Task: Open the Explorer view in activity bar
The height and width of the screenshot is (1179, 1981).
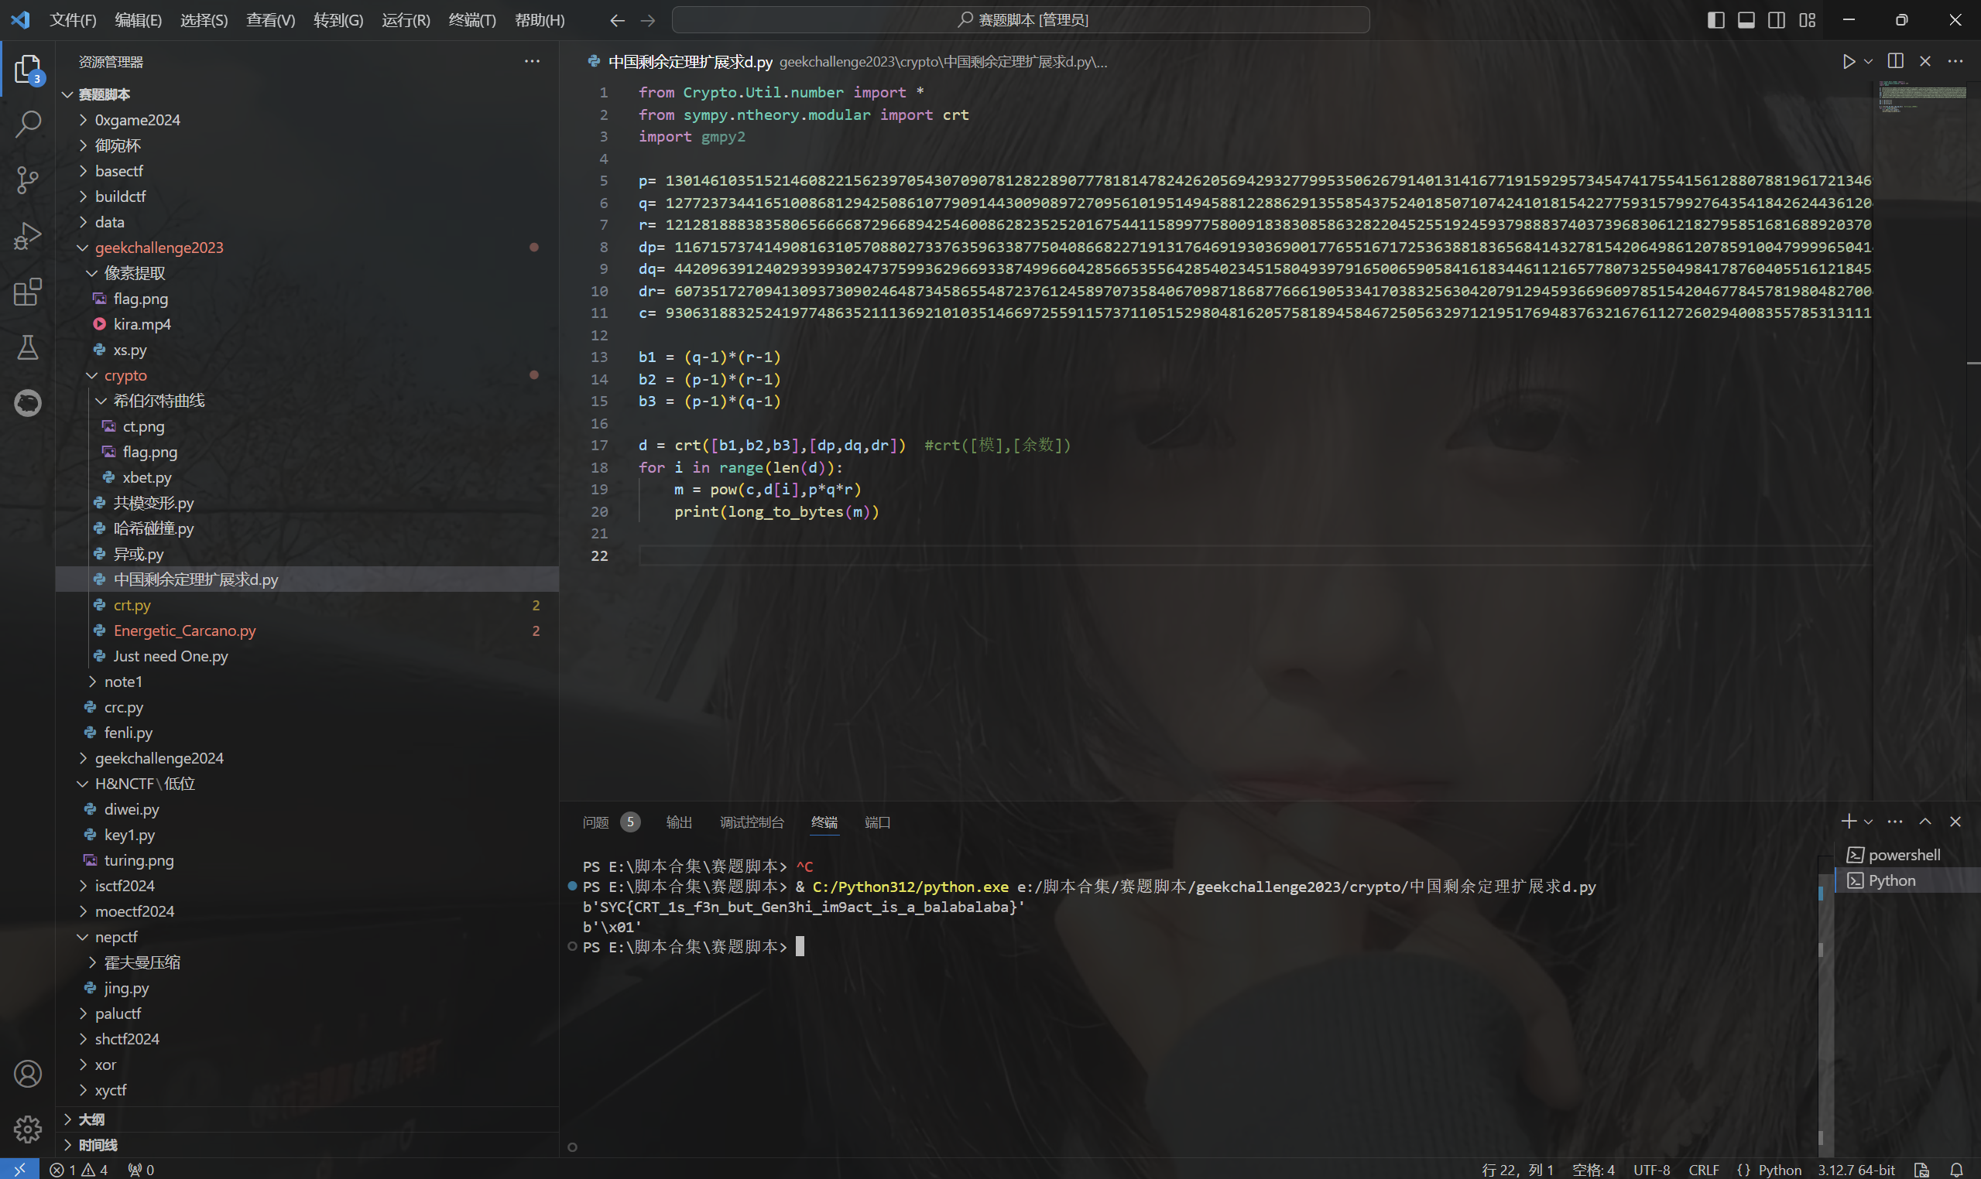Action: [x=28, y=70]
